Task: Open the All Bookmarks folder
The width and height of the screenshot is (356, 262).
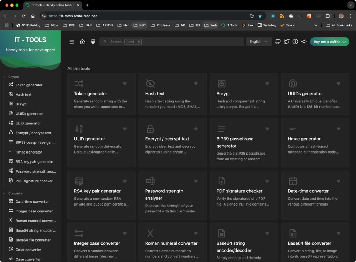Action: [x=339, y=25]
